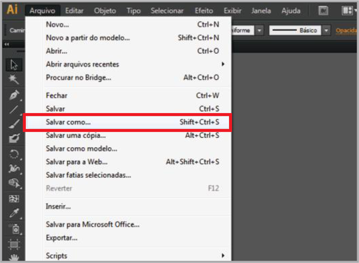The height and width of the screenshot is (263, 359).
Task: Open the Editar menu
Action: tap(74, 10)
